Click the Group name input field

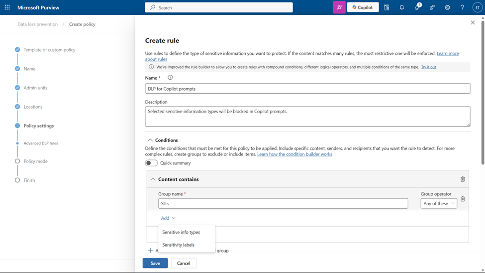pos(283,203)
